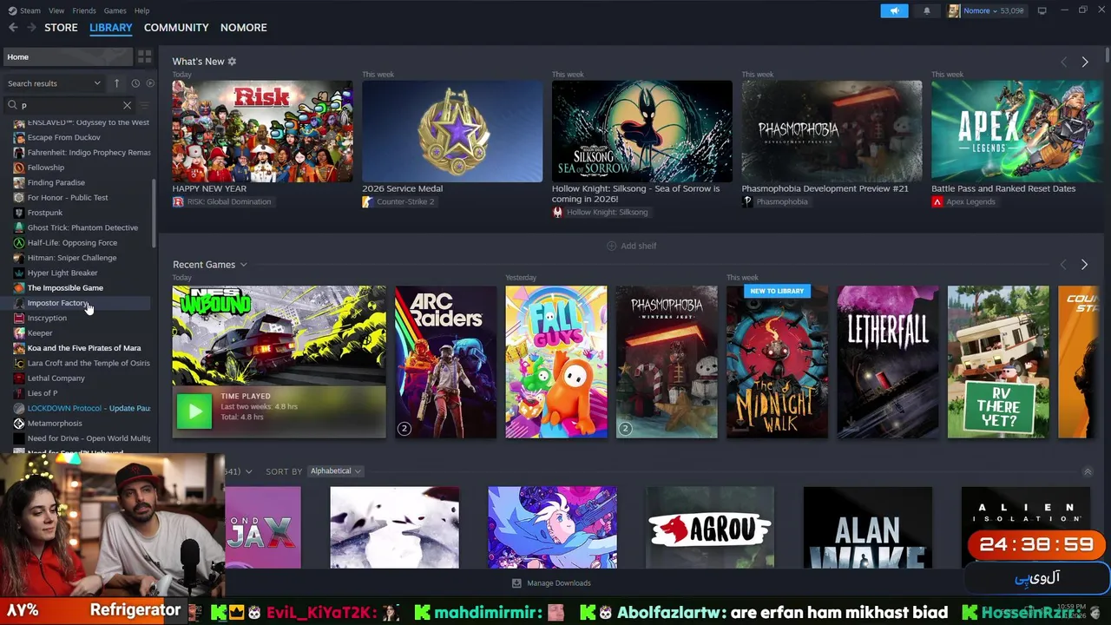Image resolution: width=1111 pixels, height=625 pixels.
Task: Open the 2026 Service Medal news thumbnail
Action: tap(452, 131)
